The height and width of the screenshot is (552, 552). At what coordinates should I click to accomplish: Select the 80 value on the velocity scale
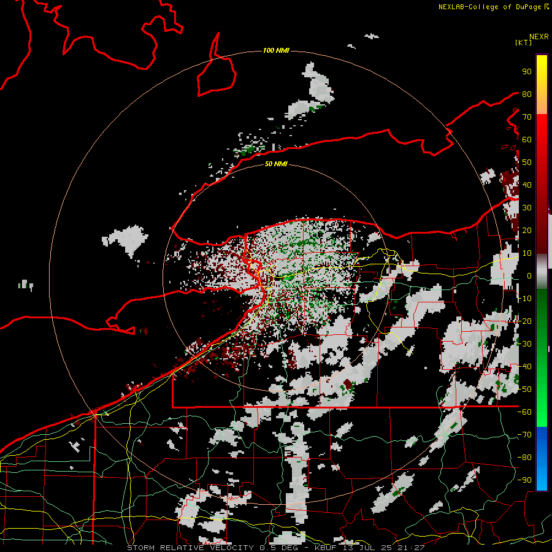527,94
